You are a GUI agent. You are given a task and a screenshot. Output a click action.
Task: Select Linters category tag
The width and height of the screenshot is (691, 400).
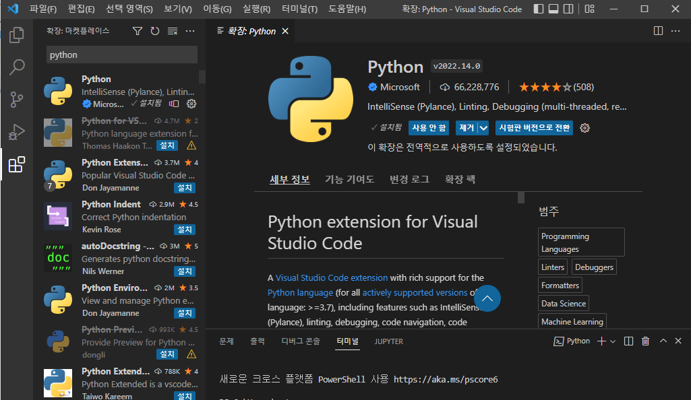pyautogui.click(x=553, y=267)
